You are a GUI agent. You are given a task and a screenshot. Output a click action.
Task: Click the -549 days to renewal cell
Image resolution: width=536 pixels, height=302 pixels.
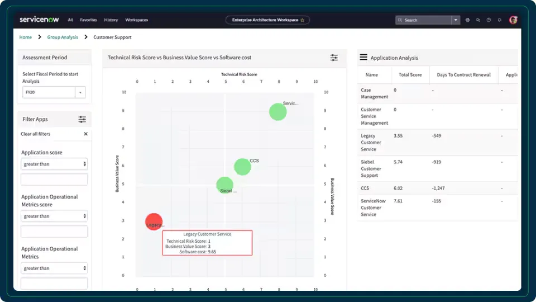[436, 135]
